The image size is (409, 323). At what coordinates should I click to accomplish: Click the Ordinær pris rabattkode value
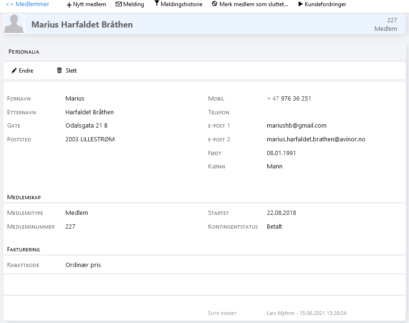(x=83, y=265)
